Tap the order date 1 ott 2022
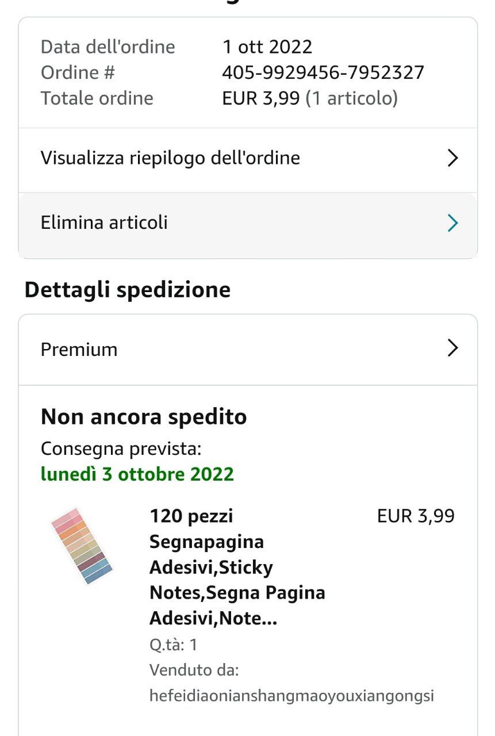The width and height of the screenshot is (495, 736). tap(267, 47)
